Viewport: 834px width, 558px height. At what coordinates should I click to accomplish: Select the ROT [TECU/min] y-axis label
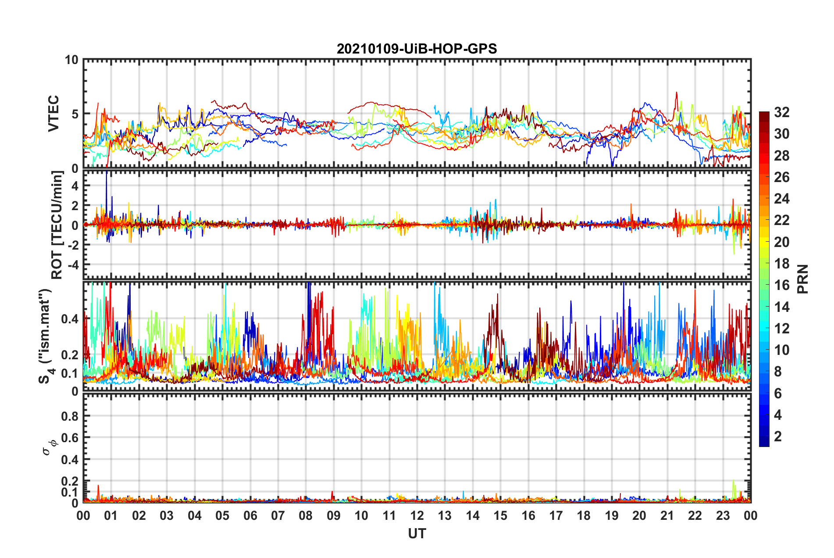(x=57, y=225)
